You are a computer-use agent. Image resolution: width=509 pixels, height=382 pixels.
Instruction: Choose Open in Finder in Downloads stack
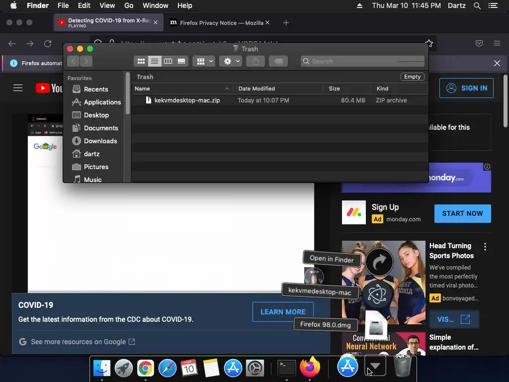click(379, 262)
